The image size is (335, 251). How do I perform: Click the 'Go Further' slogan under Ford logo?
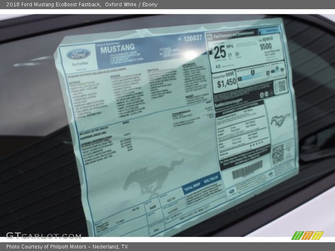tap(80, 64)
